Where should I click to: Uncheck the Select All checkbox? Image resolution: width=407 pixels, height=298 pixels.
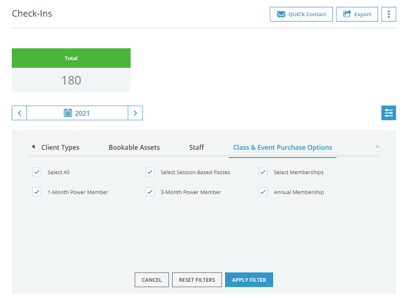point(37,172)
